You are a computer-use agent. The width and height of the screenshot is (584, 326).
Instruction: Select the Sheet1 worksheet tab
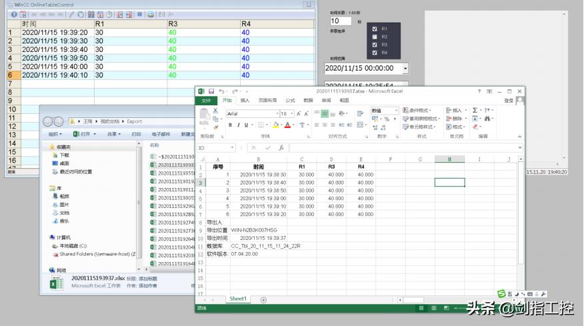[238, 299]
